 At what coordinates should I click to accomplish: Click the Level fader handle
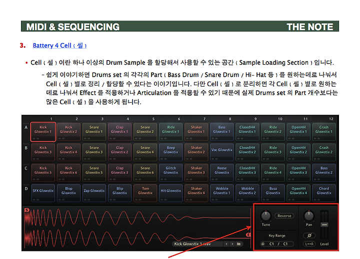[324, 225]
